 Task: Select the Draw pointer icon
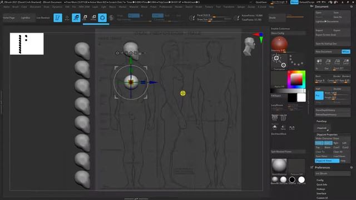click(x=67, y=18)
